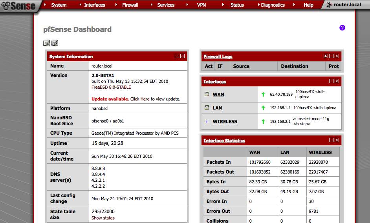The image size is (370, 223).
Task: Open the Firewall menu
Action: pos(130,5)
